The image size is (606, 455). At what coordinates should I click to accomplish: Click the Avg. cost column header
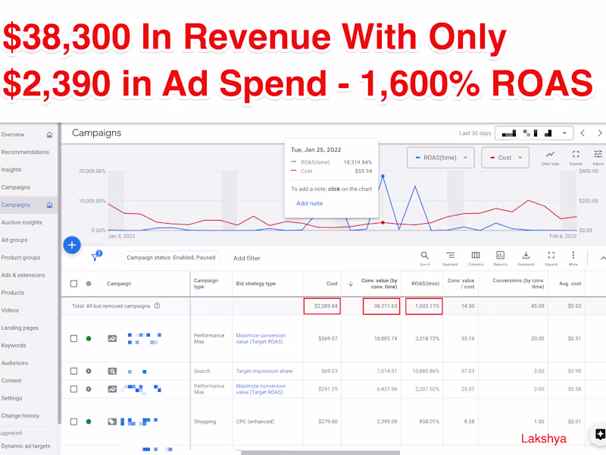click(570, 284)
